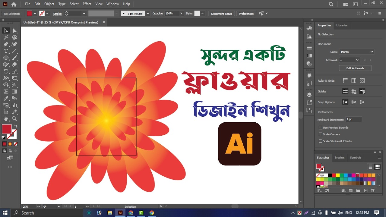Screen dimensions: 386x217
Task: Click the Document Setup button
Action: tap(222, 14)
